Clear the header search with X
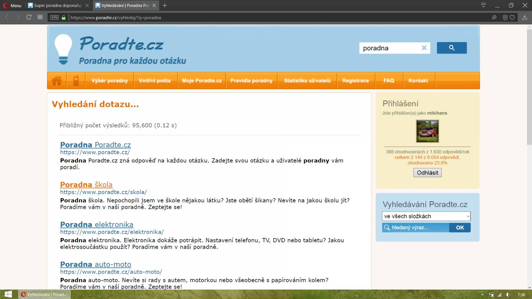 pos(424,48)
